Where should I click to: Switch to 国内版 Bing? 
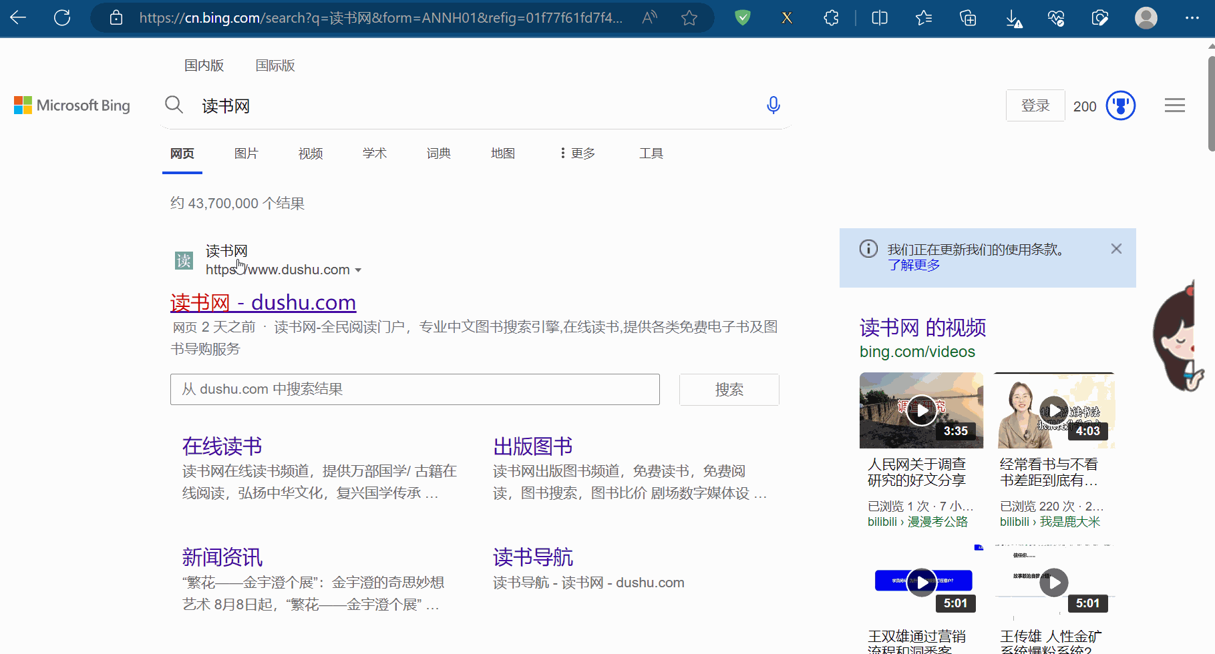(204, 65)
